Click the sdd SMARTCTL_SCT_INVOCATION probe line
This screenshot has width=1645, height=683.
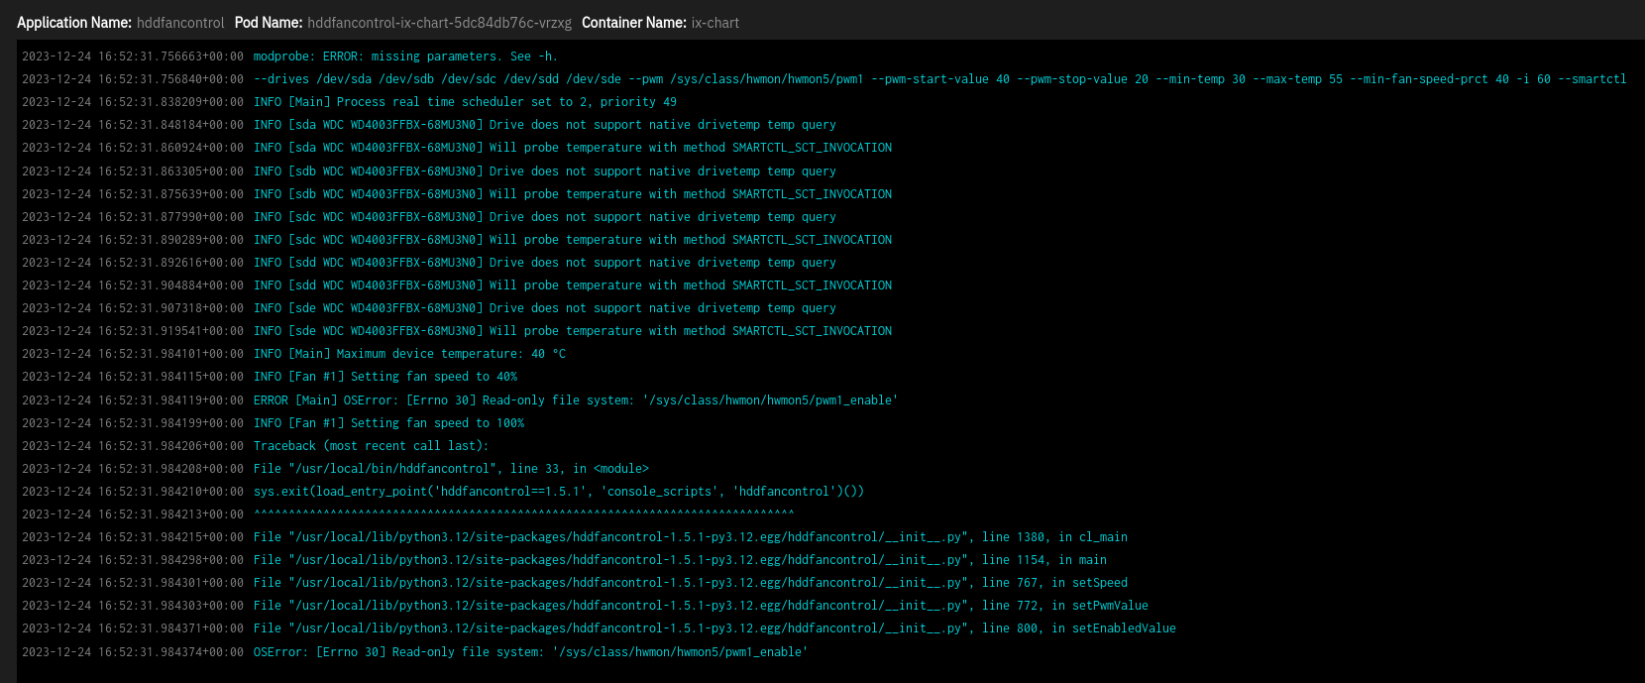pos(572,285)
